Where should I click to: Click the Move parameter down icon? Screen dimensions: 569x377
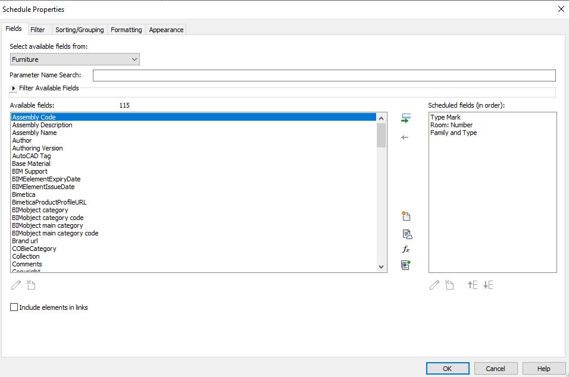tap(489, 285)
